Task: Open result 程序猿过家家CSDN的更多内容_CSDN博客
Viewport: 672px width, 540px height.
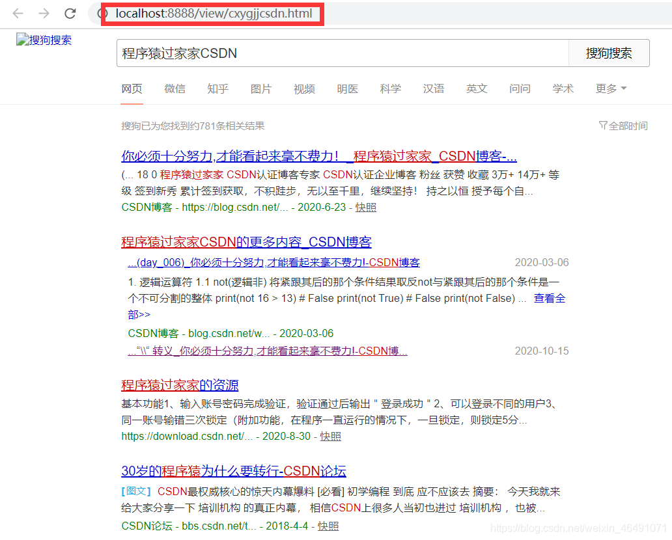Action: [246, 242]
